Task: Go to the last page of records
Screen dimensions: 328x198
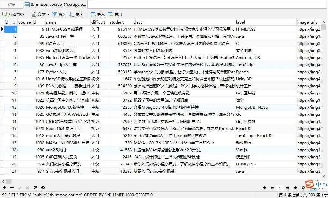Action: (x=296, y=188)
